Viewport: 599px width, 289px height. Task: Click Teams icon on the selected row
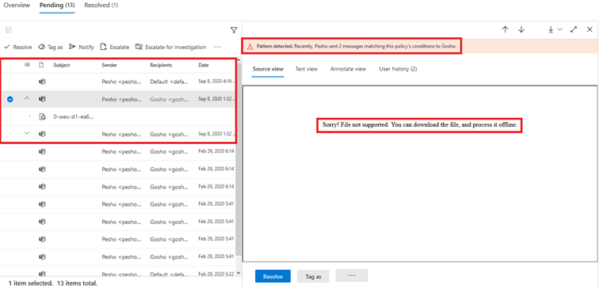click(x=42, y=99)
